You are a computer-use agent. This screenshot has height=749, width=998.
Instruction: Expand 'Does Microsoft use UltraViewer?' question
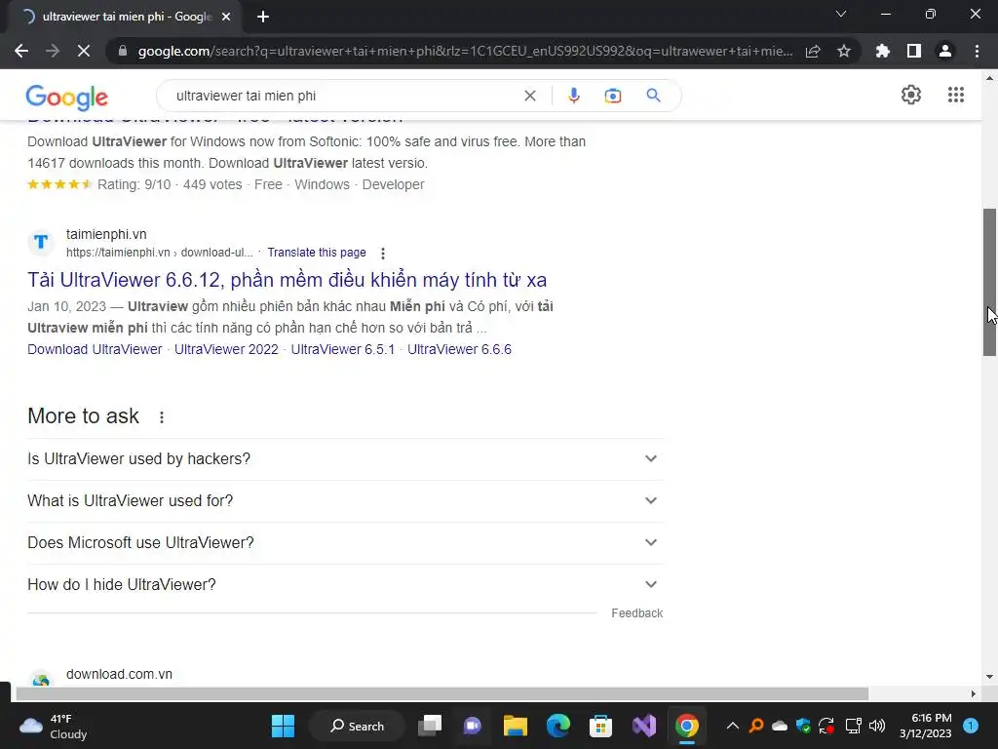(345, 542)
